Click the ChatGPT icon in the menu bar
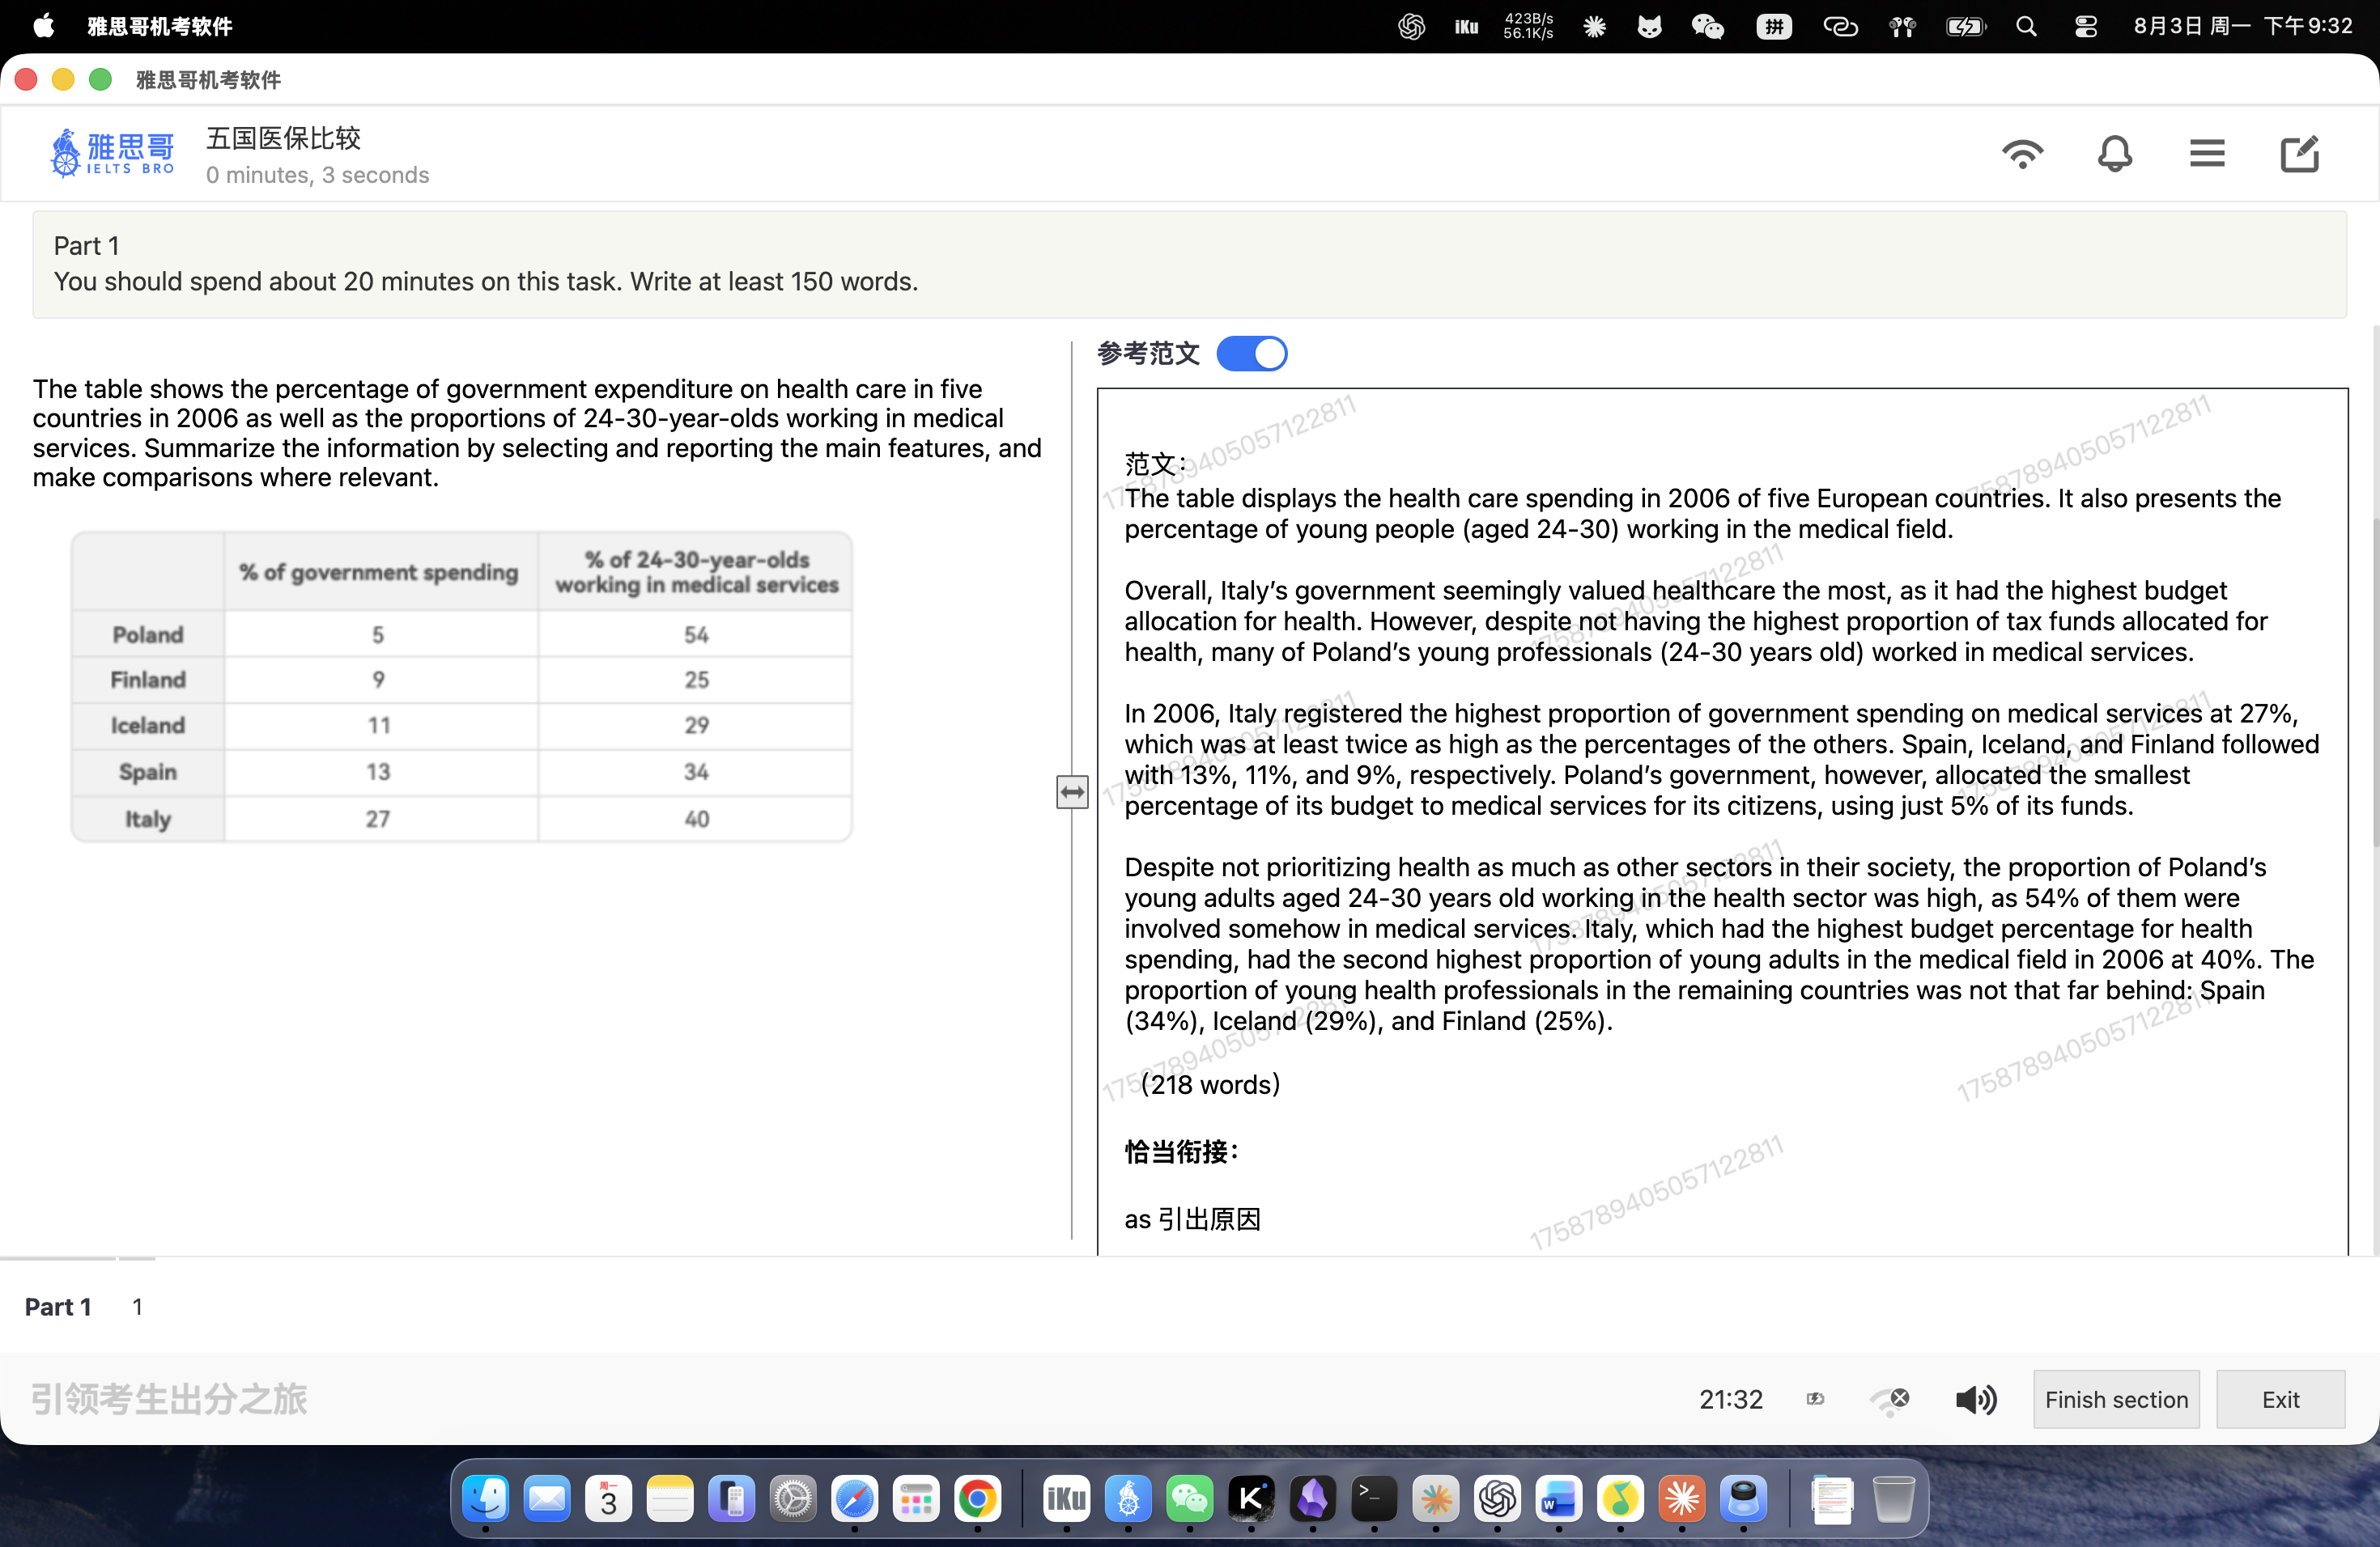 tap(1410, 26)
